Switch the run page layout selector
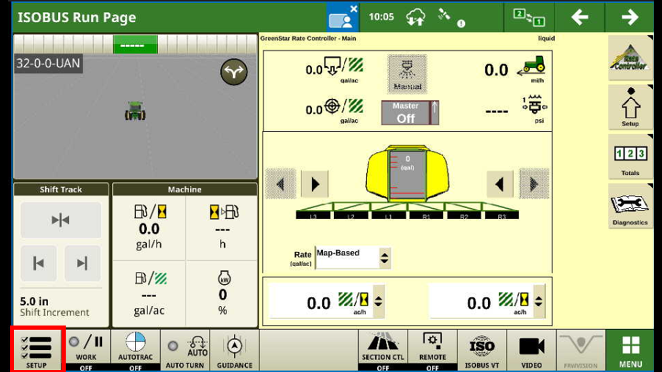 [x=529, y=17]
